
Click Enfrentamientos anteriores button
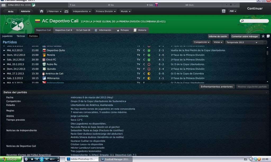point(217,87)
